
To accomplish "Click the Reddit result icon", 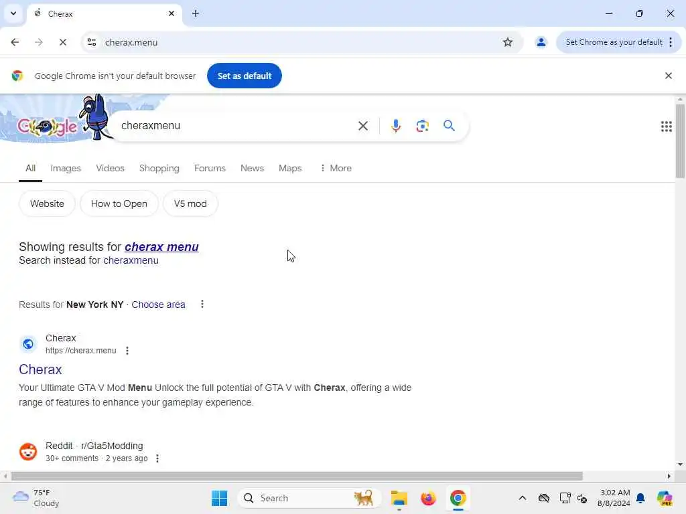I will click(x=28, y=452).
